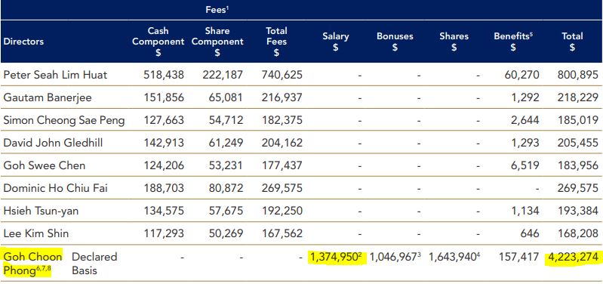Click the highlighted Goh Choon Phong name
This screenshot has height=284, width=603.
[x=32, y=264]
